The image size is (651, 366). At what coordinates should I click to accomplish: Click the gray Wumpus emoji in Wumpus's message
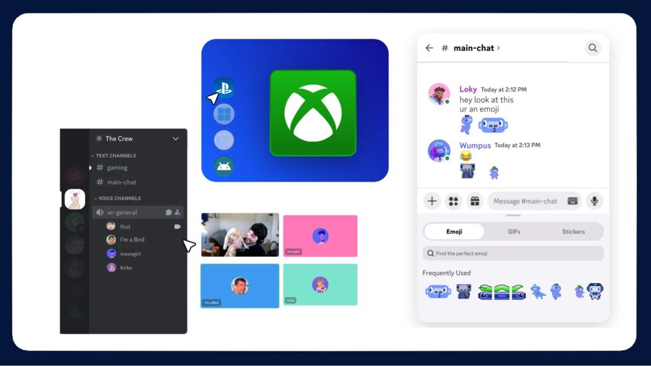[467, 171]
